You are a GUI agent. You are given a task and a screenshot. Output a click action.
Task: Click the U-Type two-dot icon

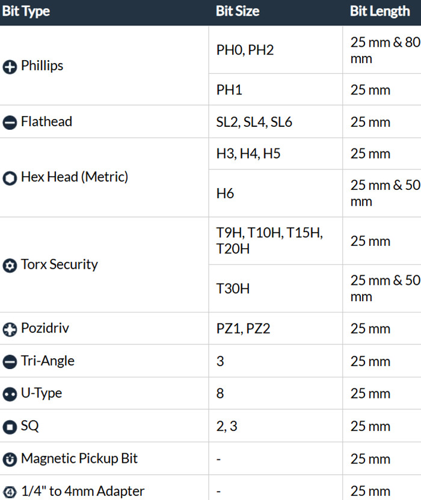tap(10, 394)
